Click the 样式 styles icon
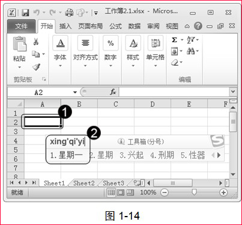 [x=133, y=43]
